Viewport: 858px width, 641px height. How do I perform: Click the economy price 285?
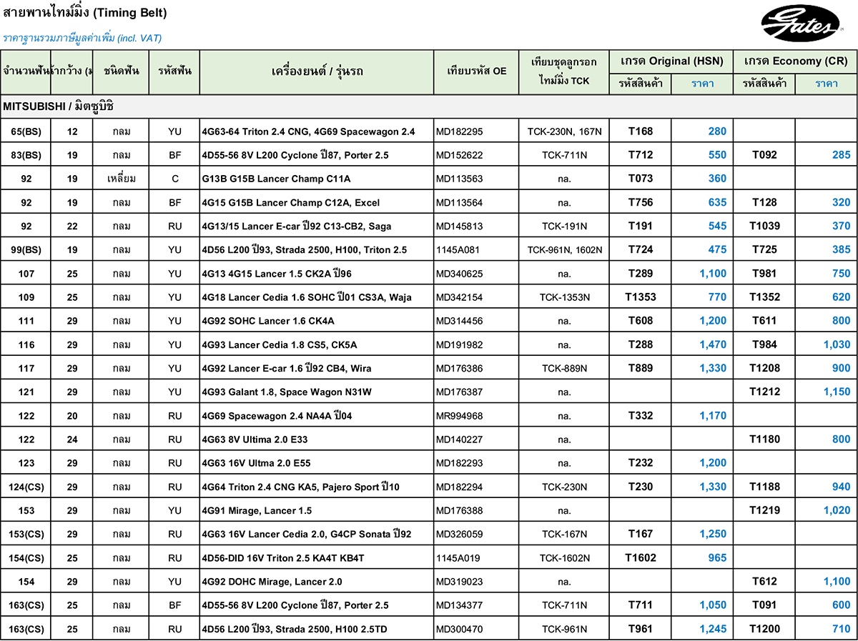coord(842,155)
